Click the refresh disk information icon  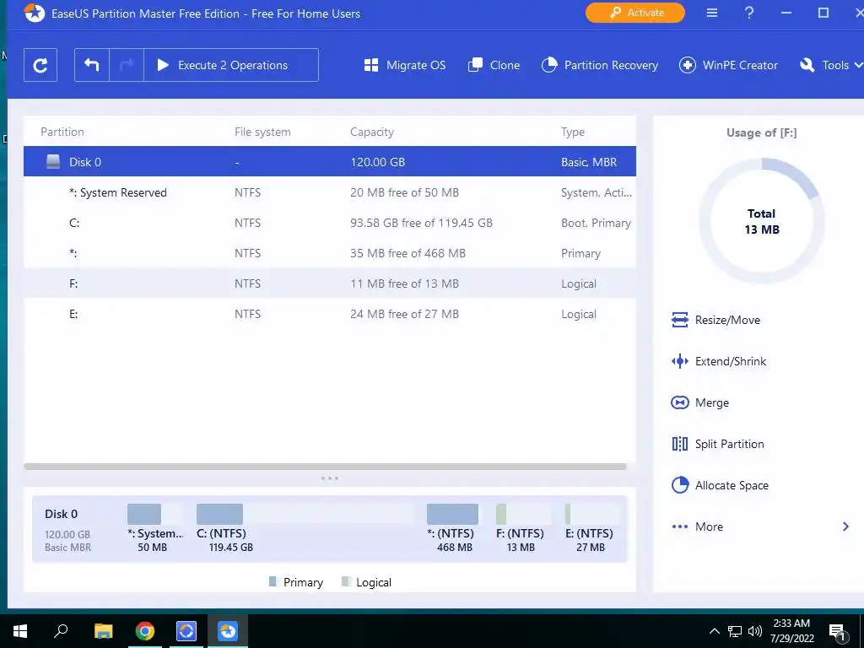coord(40,65)
